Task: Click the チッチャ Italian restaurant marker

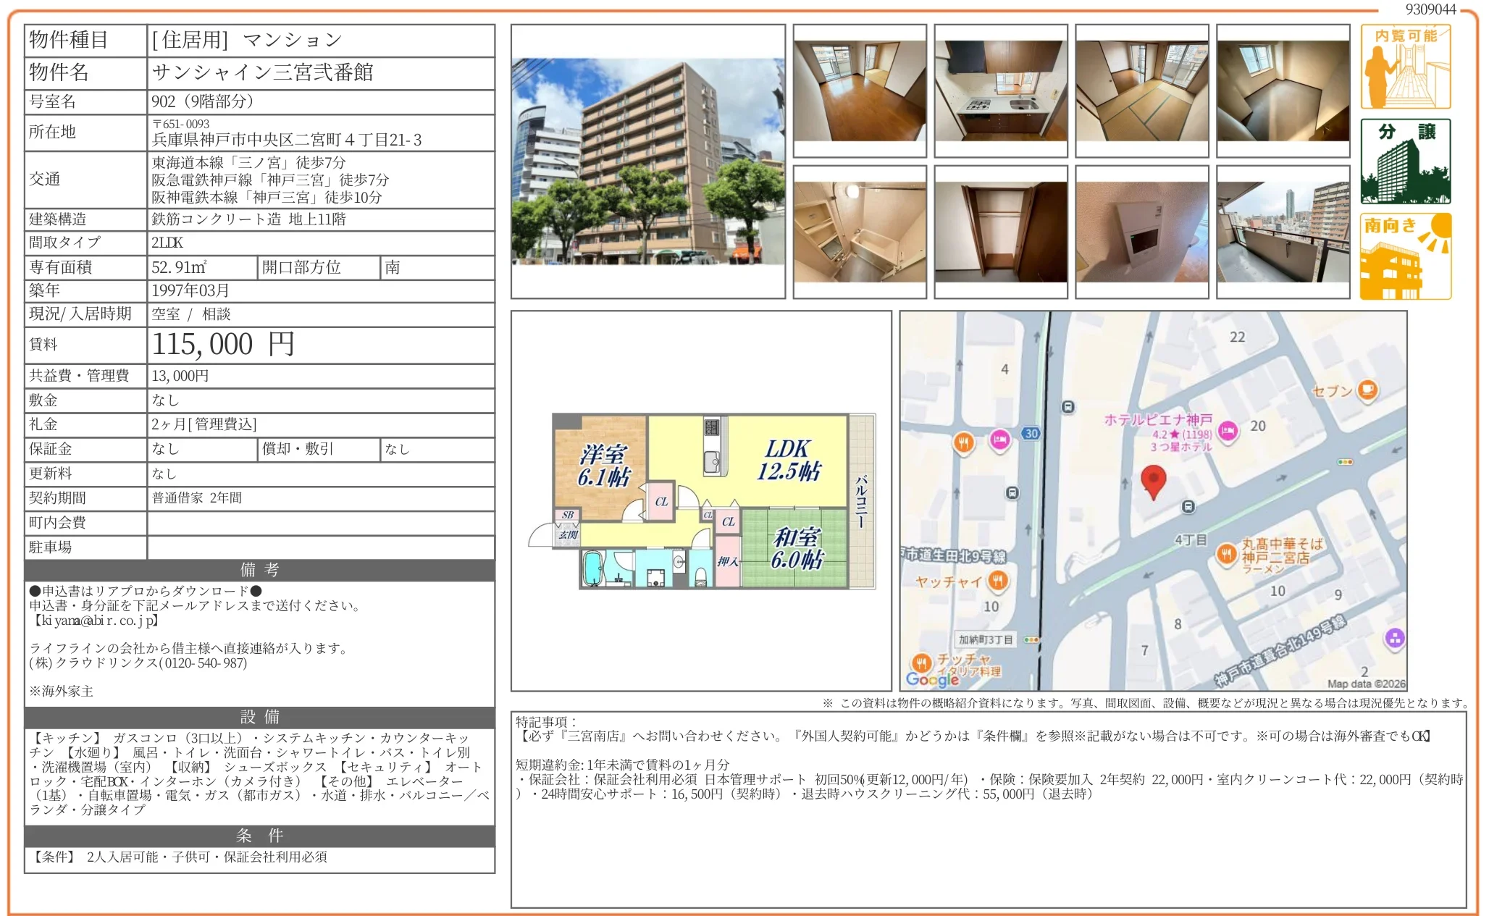Action: (x=920, y=662)
